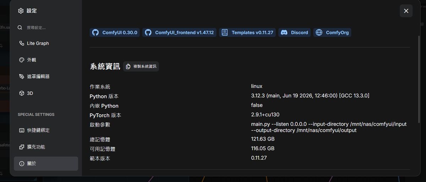Click the GitHub icon on ComfyUI badge

(x=95, y=33)
